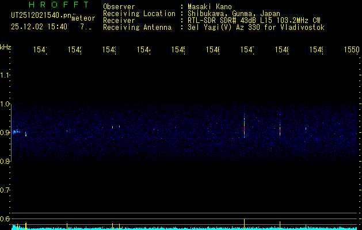Click the 1.0 frequency axis label
The height and width of the screenshot is (230, 362).
pyautogui.click(x=5, y=104)
